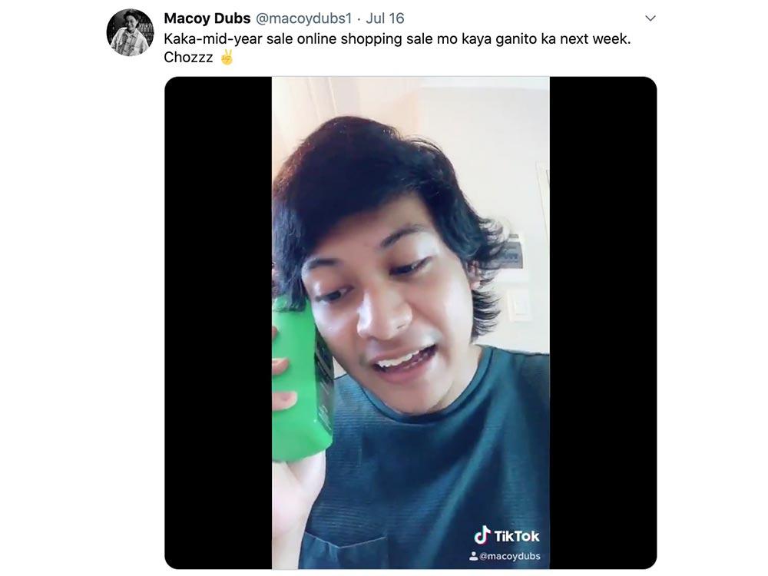Click the @macoydubs watermark text

point(509,556)
